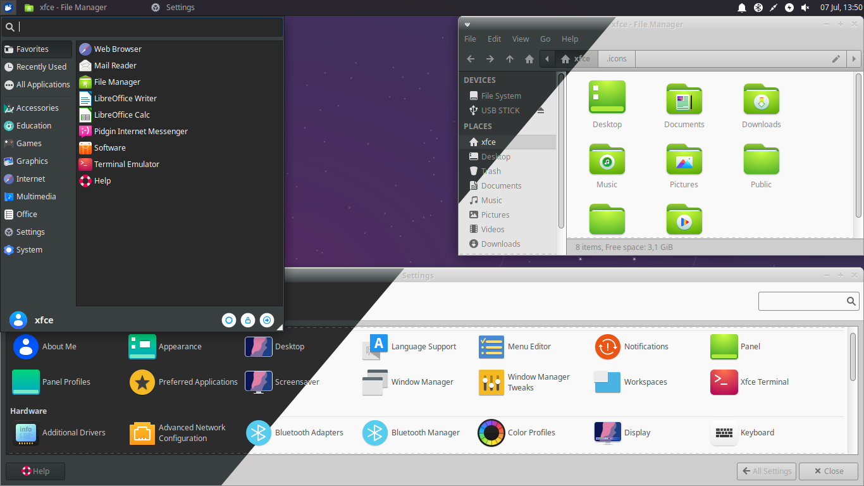Viewport: 864px width, 486px height.
Task: Eject the USB STICK device
Action: click(541, 110)
